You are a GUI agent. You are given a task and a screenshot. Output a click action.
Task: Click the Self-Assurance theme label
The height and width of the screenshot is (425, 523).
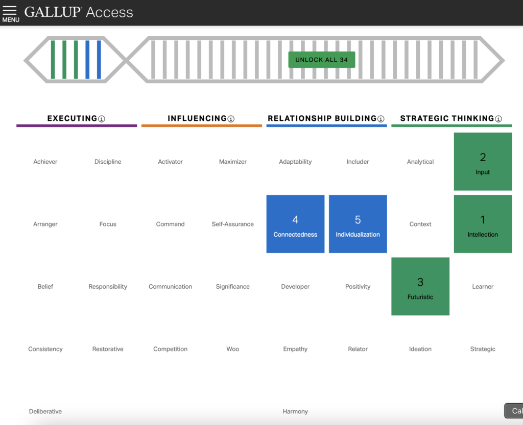click(x=232, y=224)
